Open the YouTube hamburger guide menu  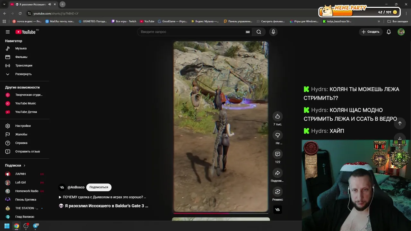tap(8, 32)
